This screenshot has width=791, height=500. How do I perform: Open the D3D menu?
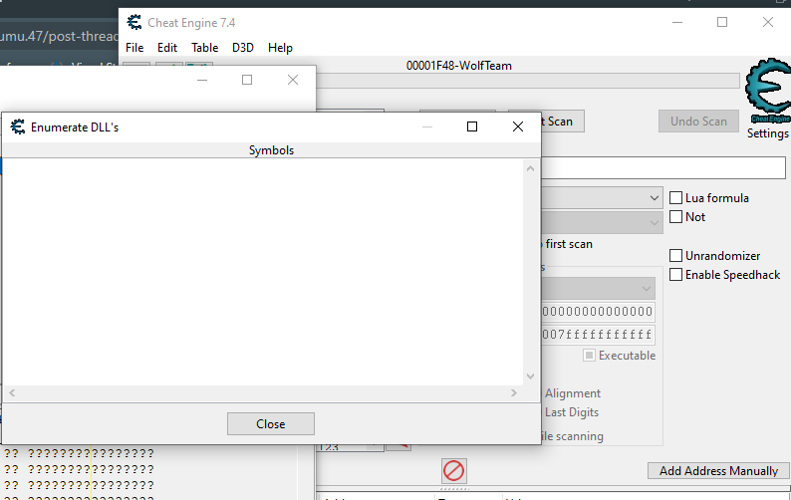[x=243, y=48]
